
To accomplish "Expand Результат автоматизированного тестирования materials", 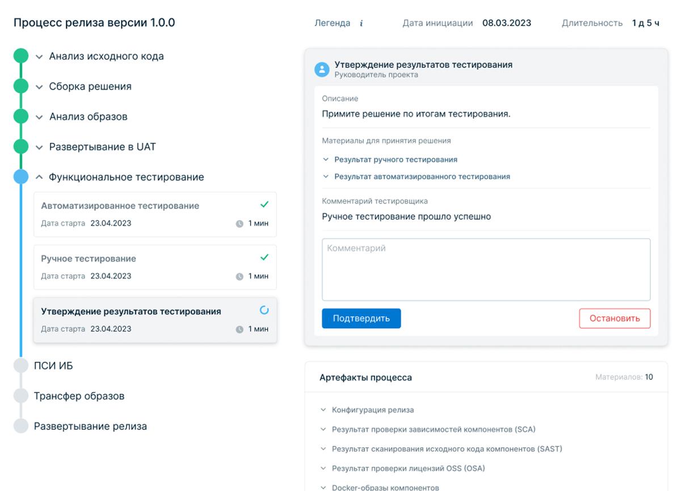I will click(x=326, y=177).
